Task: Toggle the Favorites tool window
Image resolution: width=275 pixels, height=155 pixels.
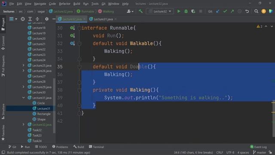Action: coord(3,133)
